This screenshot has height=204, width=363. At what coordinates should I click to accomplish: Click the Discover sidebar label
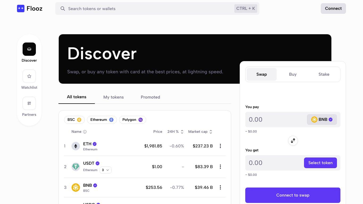[29, 60]
